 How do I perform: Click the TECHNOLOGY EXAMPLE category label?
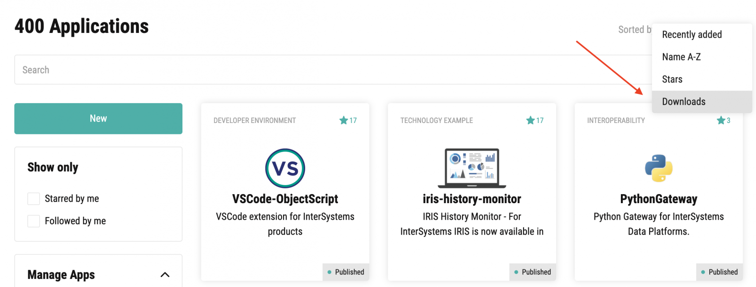(x=437, y=121)
